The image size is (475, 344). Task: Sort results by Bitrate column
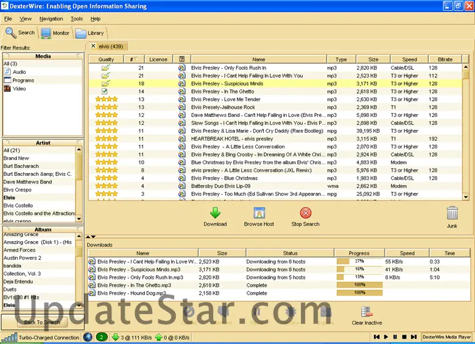(x=445, y=59)
